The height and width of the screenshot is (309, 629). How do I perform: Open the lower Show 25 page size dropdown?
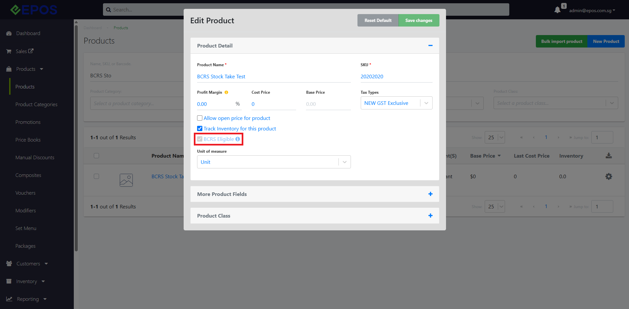pyautogui.click(x=495, y=206)
